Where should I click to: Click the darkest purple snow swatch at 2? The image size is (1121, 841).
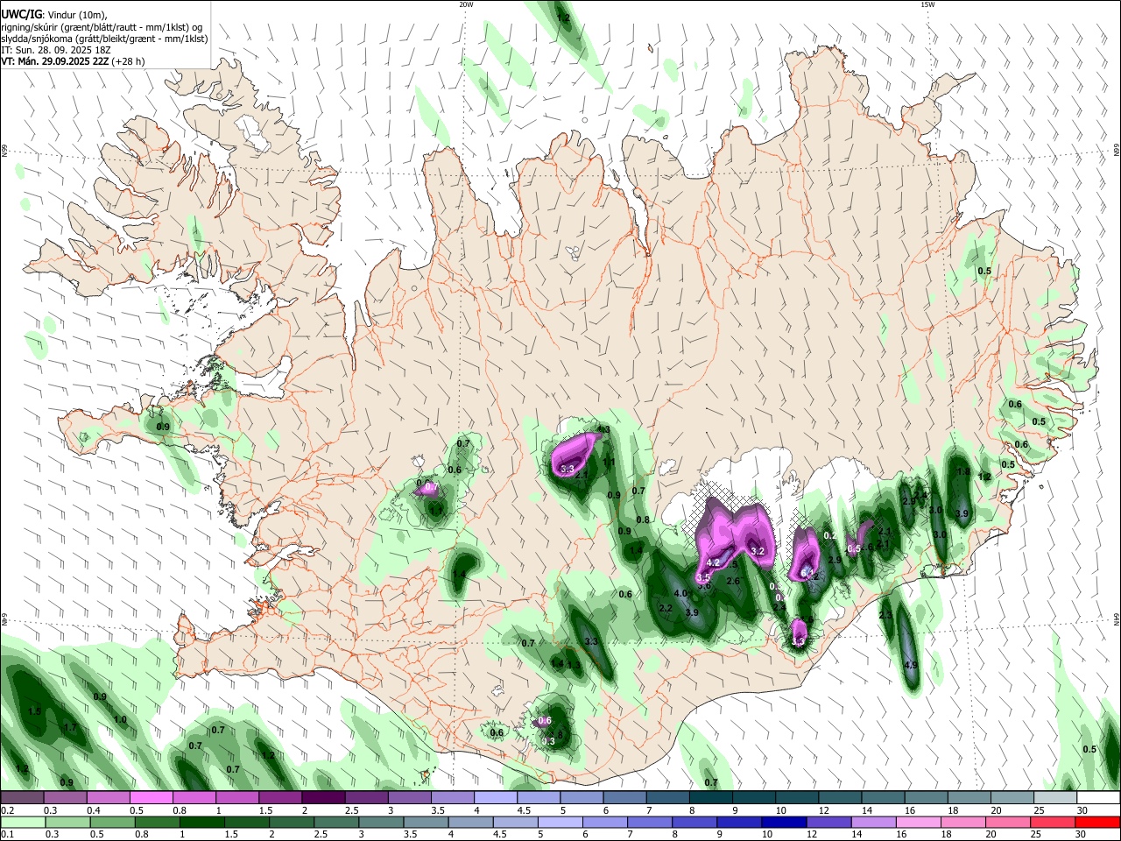tap(322, 798)
